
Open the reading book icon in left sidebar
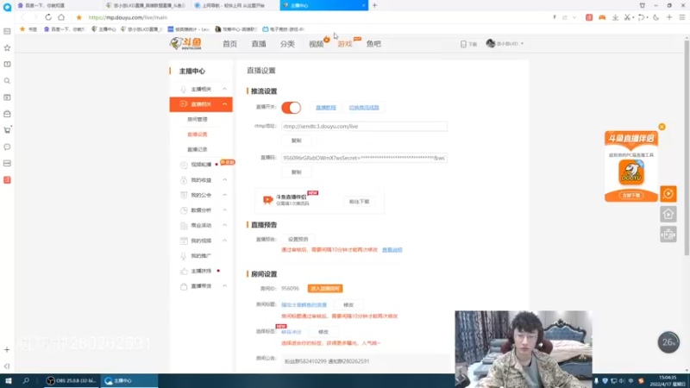click(7, 64)
